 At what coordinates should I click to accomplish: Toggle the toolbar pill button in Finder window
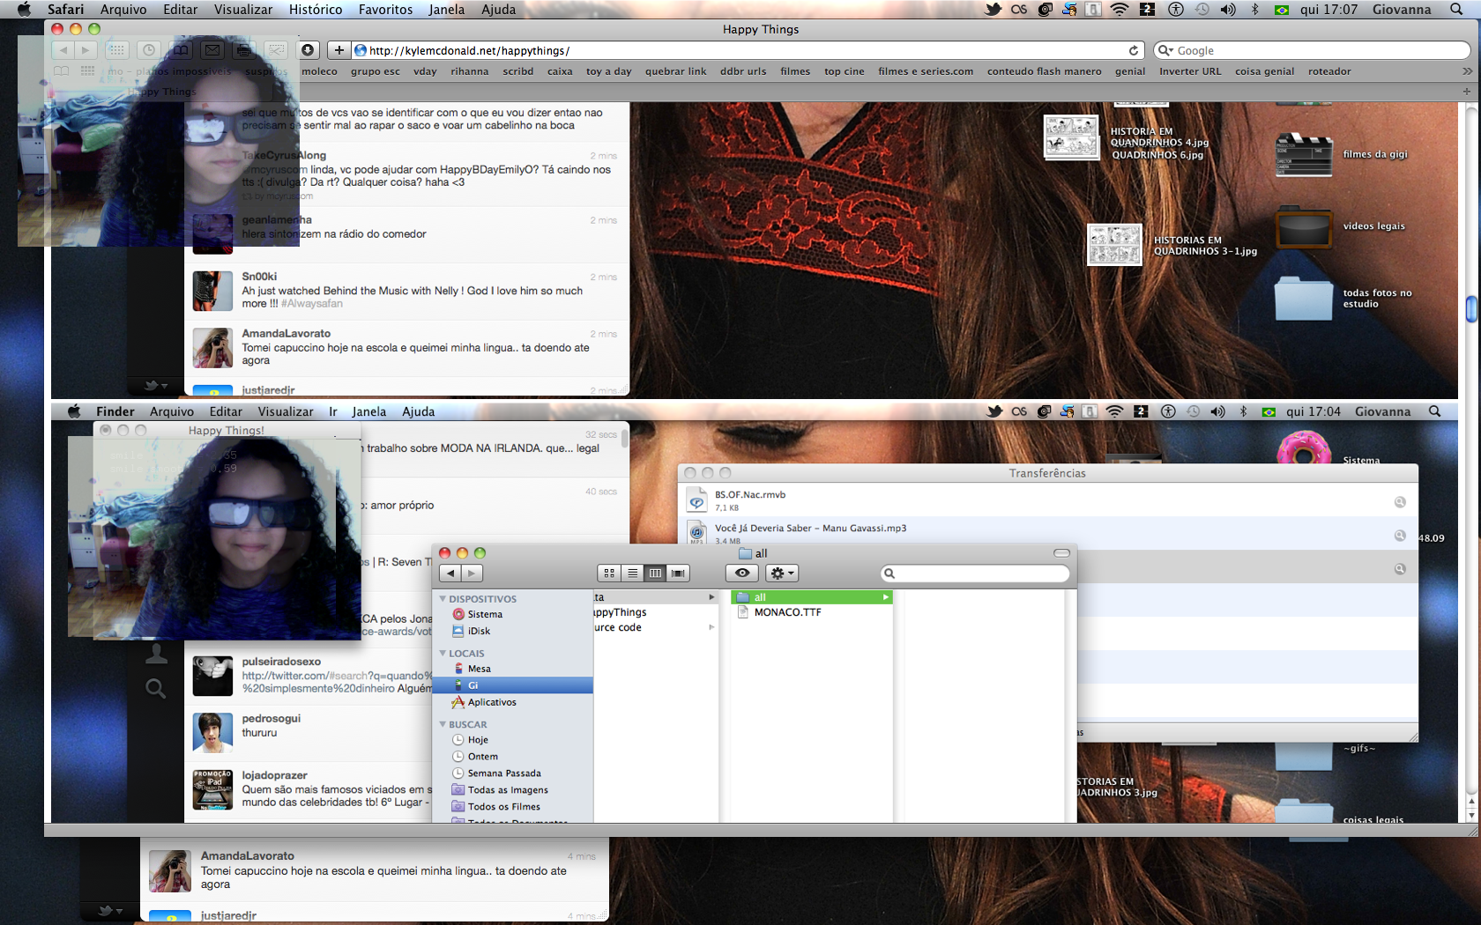[1061, 553]
